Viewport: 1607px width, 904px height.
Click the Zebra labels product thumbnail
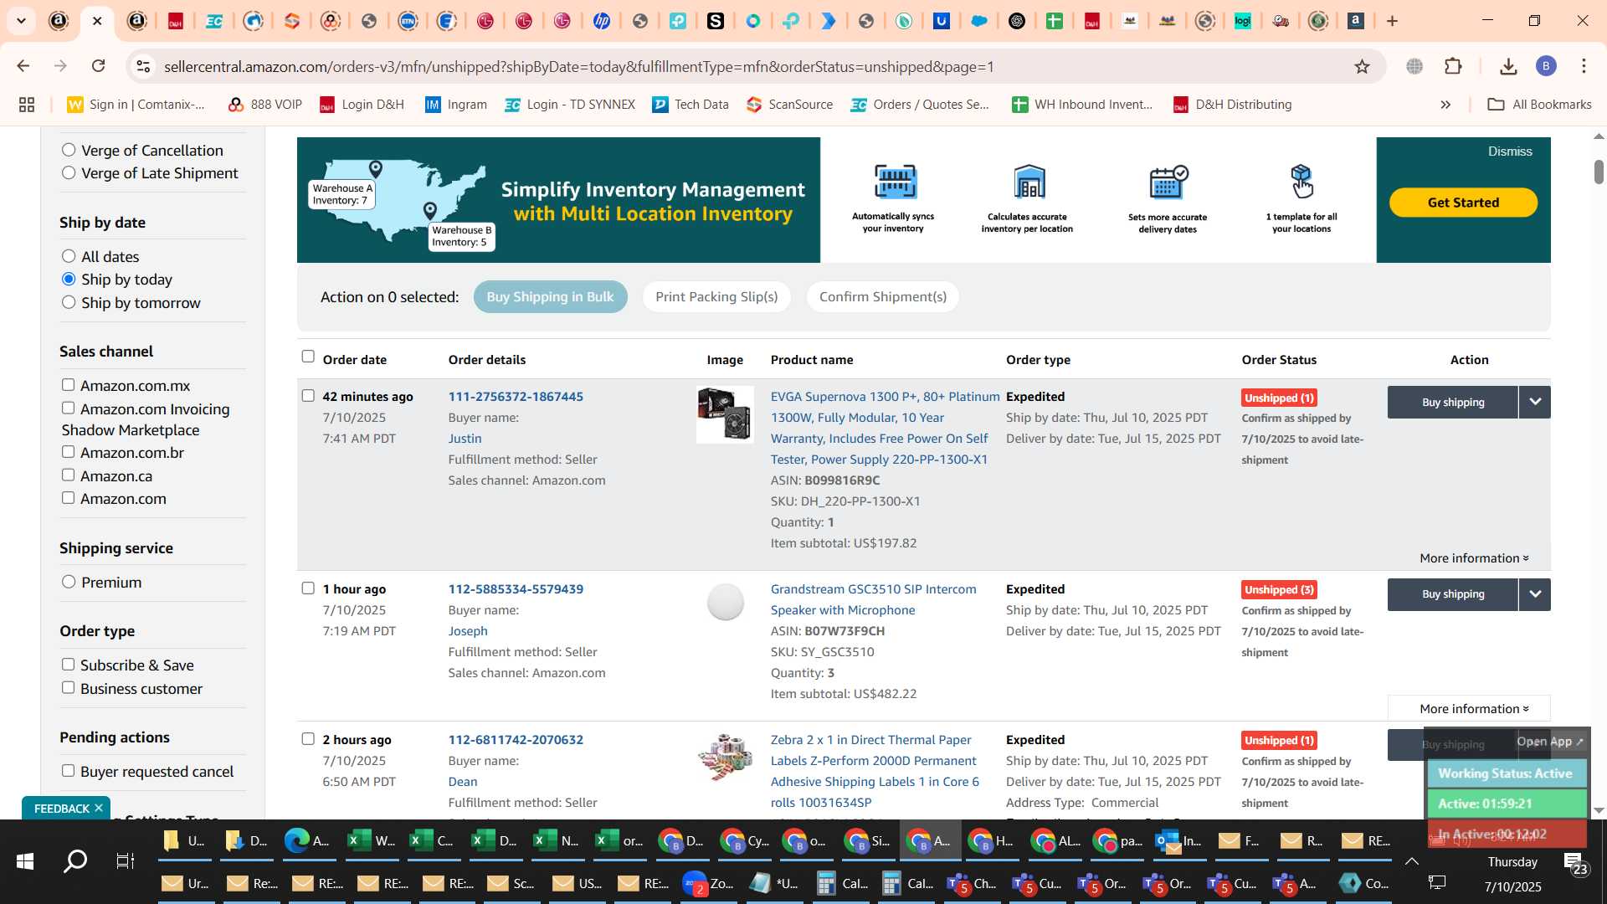point(725,758)
